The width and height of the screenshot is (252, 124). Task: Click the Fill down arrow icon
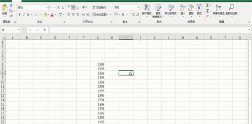click(208, 11)
